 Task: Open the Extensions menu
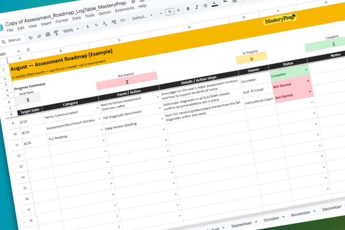125,9
